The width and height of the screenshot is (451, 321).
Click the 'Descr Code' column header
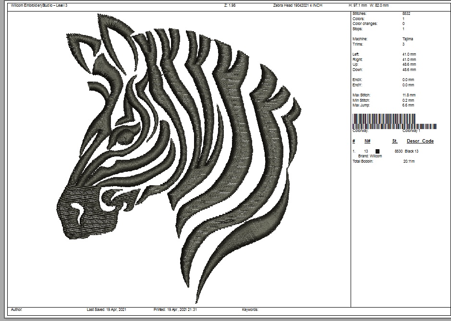pos(420,141)
